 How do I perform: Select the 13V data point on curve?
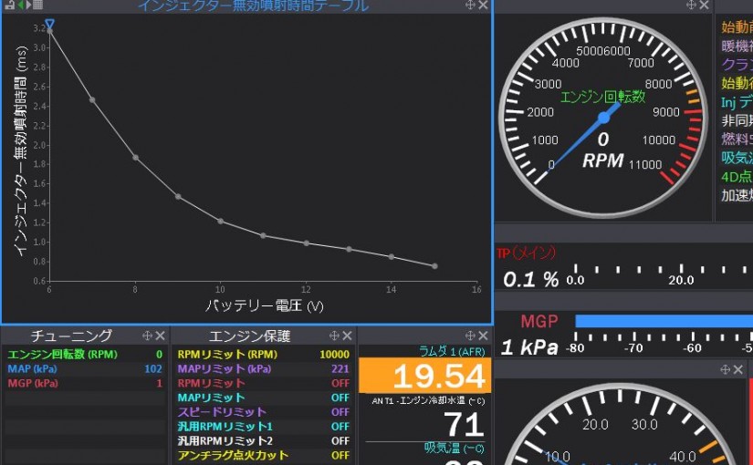350,249
